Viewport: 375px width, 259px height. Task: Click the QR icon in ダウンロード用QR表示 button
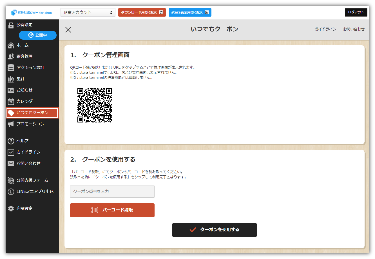pos(161,12)
